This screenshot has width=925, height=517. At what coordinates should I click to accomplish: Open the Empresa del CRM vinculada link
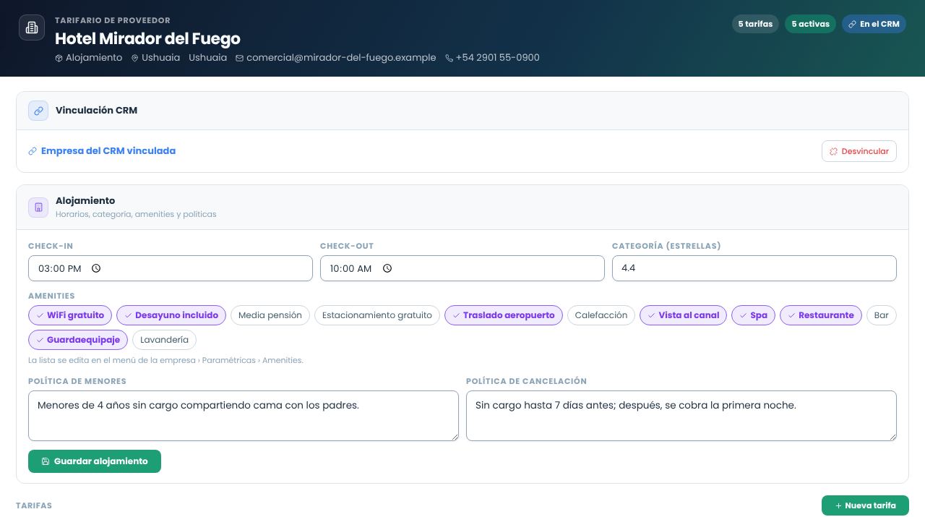pyautogui.click(x=102, y=151)
